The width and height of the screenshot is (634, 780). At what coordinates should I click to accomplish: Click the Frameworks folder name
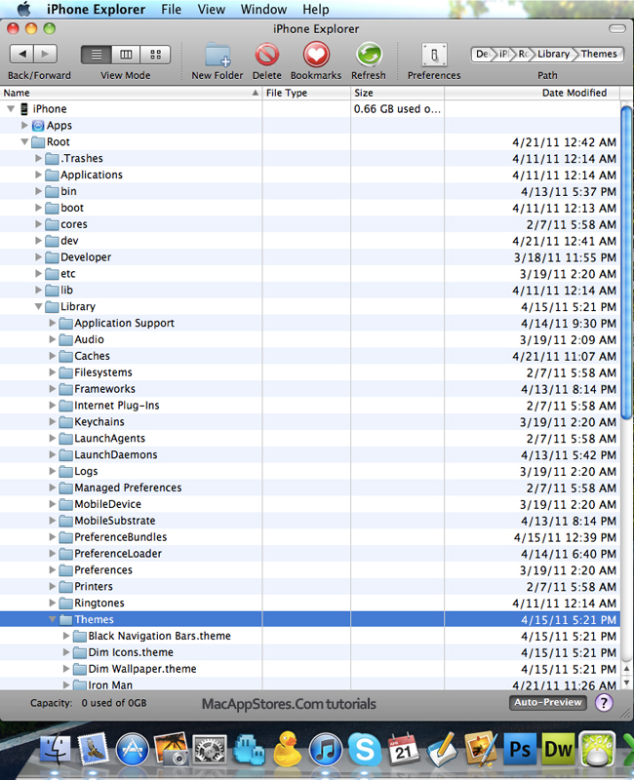tap(104, 389)
